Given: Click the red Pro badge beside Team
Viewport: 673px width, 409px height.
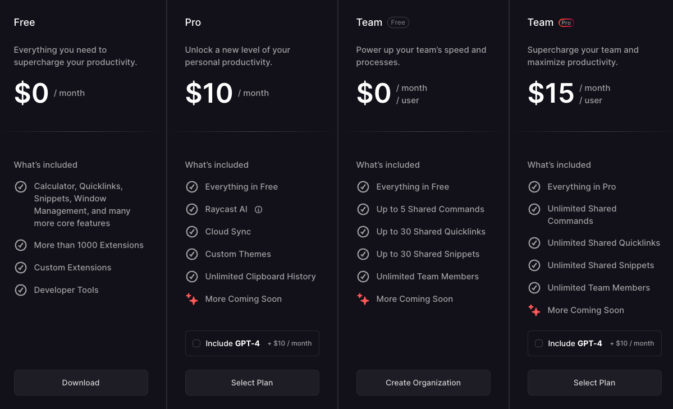Looking at the screenshot, I should pos(566,23).
